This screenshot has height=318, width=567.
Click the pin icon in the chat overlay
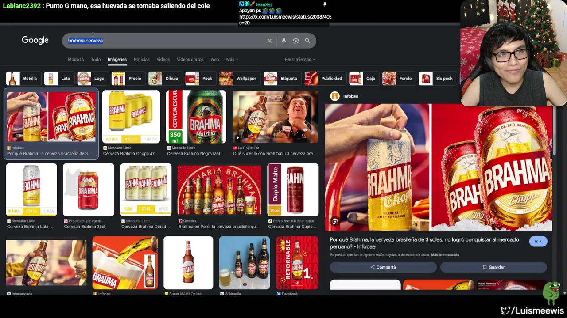[x=324, y=4]
